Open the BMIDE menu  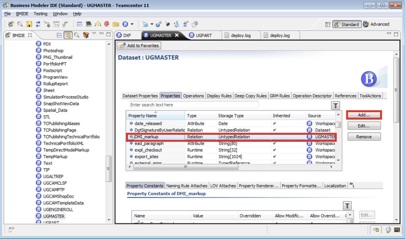click(22, 13)
